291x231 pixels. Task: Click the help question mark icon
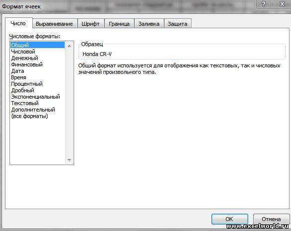(x=263, y=4)
